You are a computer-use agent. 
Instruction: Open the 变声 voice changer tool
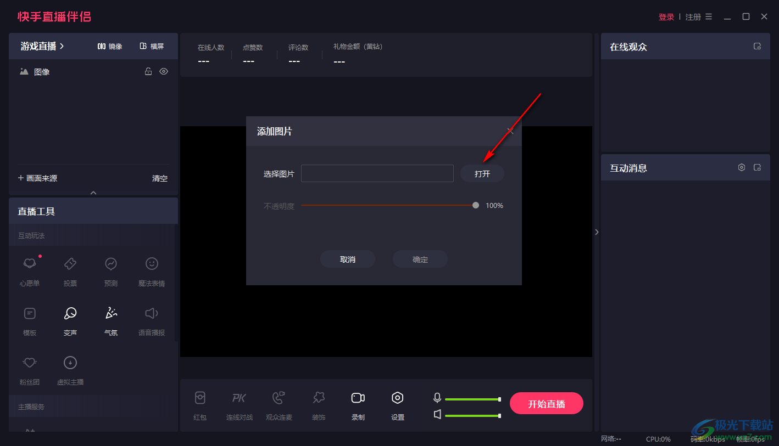[70, 320]
